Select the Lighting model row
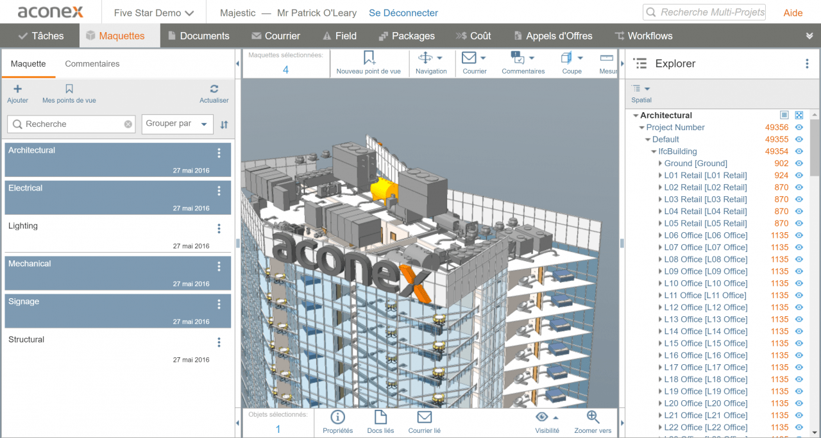This screenshot has height=438, width=821. [118, 235]
